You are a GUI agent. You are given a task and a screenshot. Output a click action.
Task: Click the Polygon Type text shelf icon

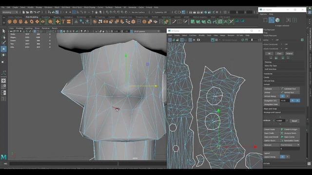tap(63, 21)
